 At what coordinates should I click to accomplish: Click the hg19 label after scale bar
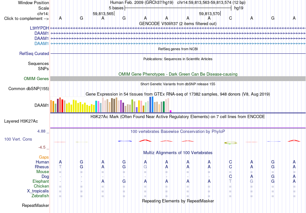coord(239,8)
